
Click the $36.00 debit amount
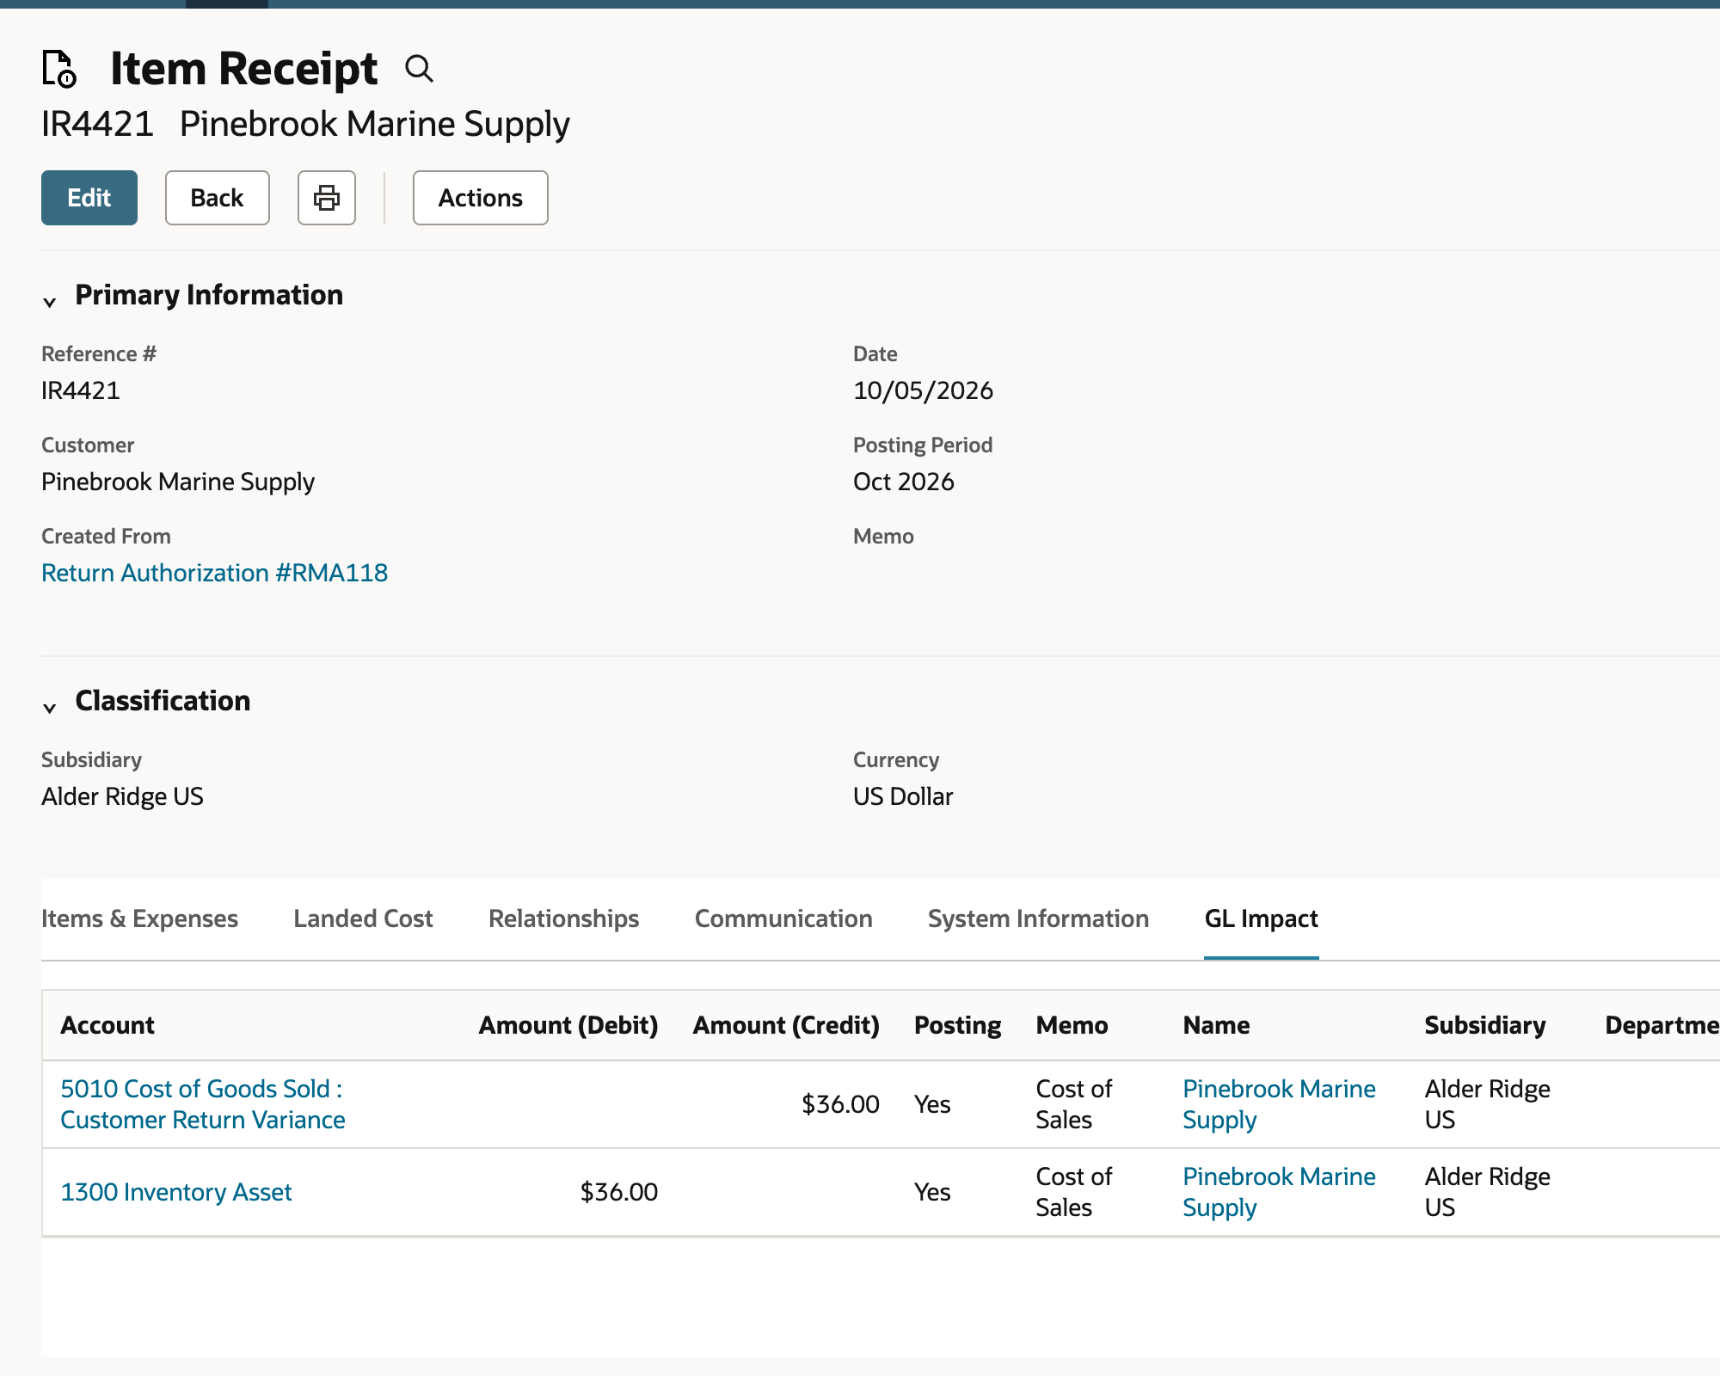click(x=618, y=1192)
